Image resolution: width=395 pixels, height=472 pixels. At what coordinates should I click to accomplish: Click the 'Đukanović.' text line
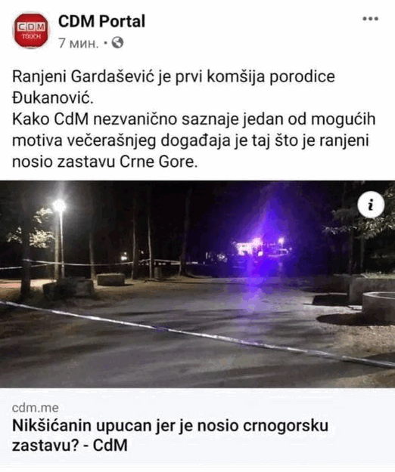click(x=53, y=98)
